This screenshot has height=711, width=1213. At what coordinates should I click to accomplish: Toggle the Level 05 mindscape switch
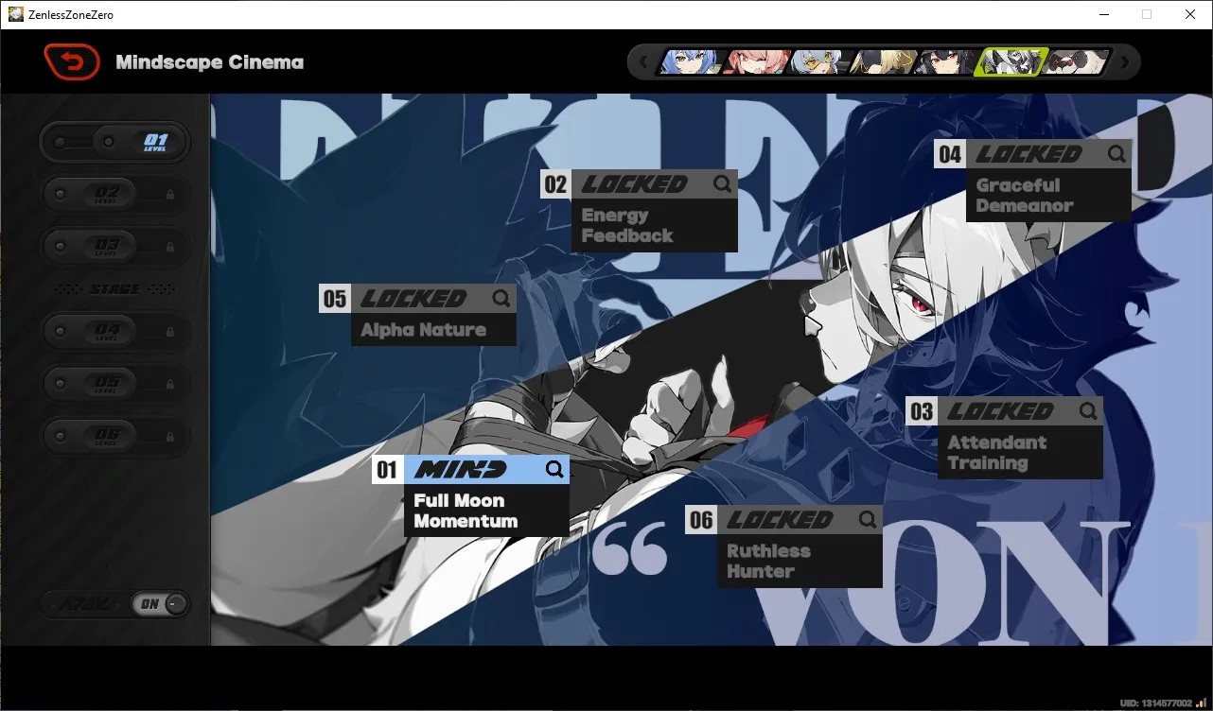click(x=114, y=384)
